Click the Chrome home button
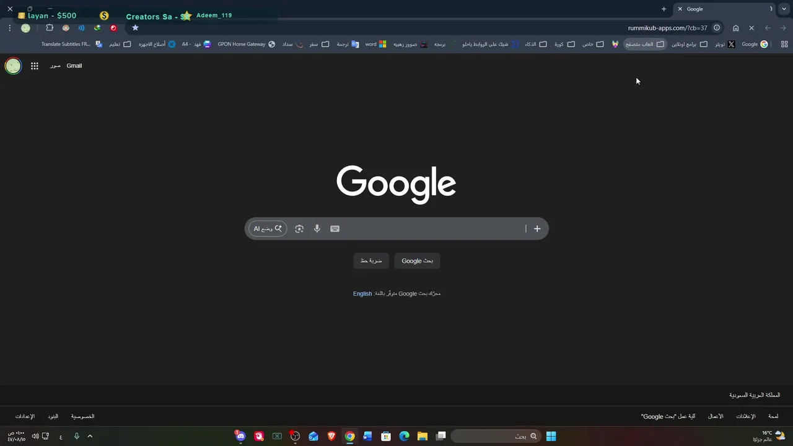This screenshot has width=793, height=446. [735, 28]
